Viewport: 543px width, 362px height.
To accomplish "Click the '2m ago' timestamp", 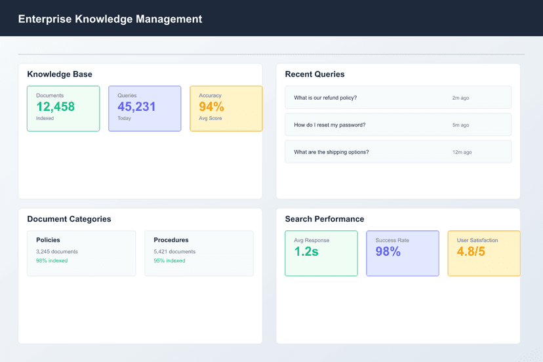I will [x=460, y=98].
